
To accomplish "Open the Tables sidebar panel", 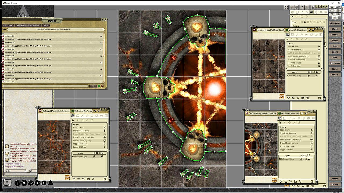I will click(335, 40).
